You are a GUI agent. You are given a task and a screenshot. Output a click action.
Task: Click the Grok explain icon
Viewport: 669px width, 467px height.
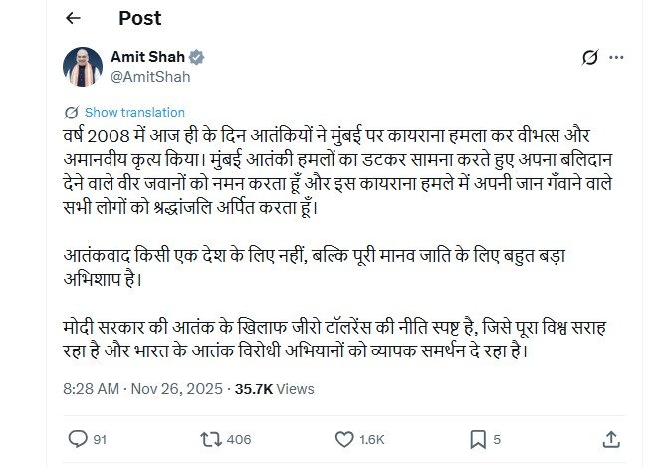click(x=589, y=58)
